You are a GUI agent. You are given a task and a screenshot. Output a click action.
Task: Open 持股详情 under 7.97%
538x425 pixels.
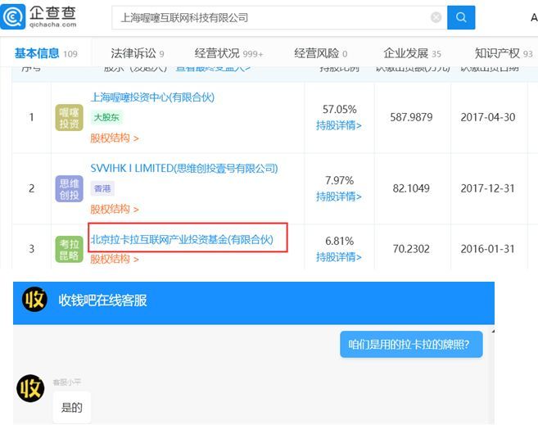[339, 197]
